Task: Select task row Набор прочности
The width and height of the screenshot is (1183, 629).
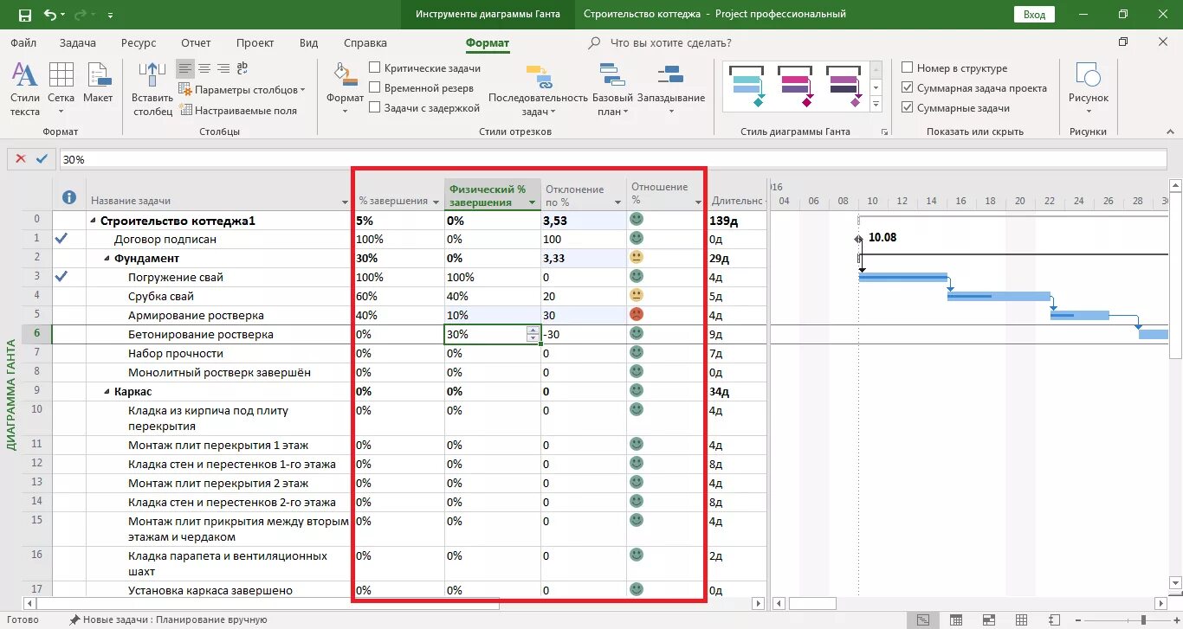Action: pos(175,353)
